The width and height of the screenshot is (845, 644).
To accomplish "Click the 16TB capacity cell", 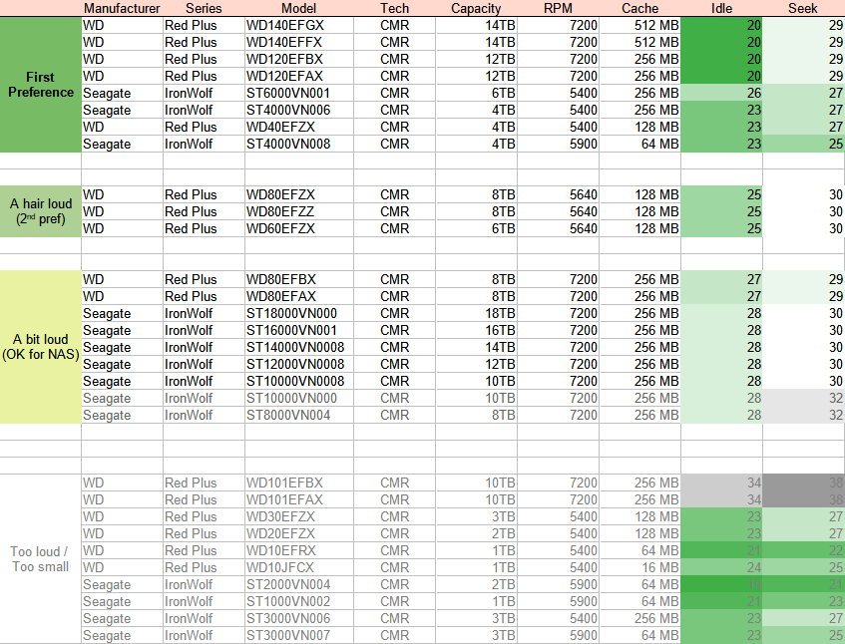I will click(x=477, y=330).
